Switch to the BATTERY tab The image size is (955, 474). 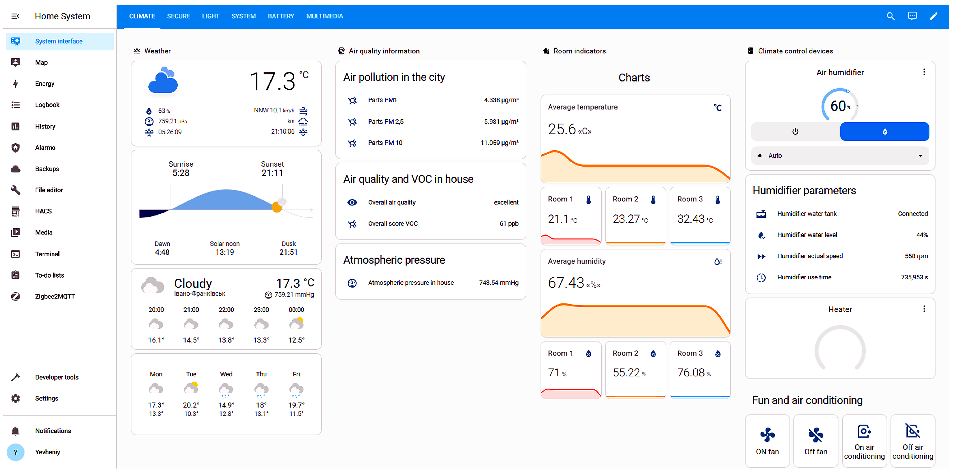[281, 16]
